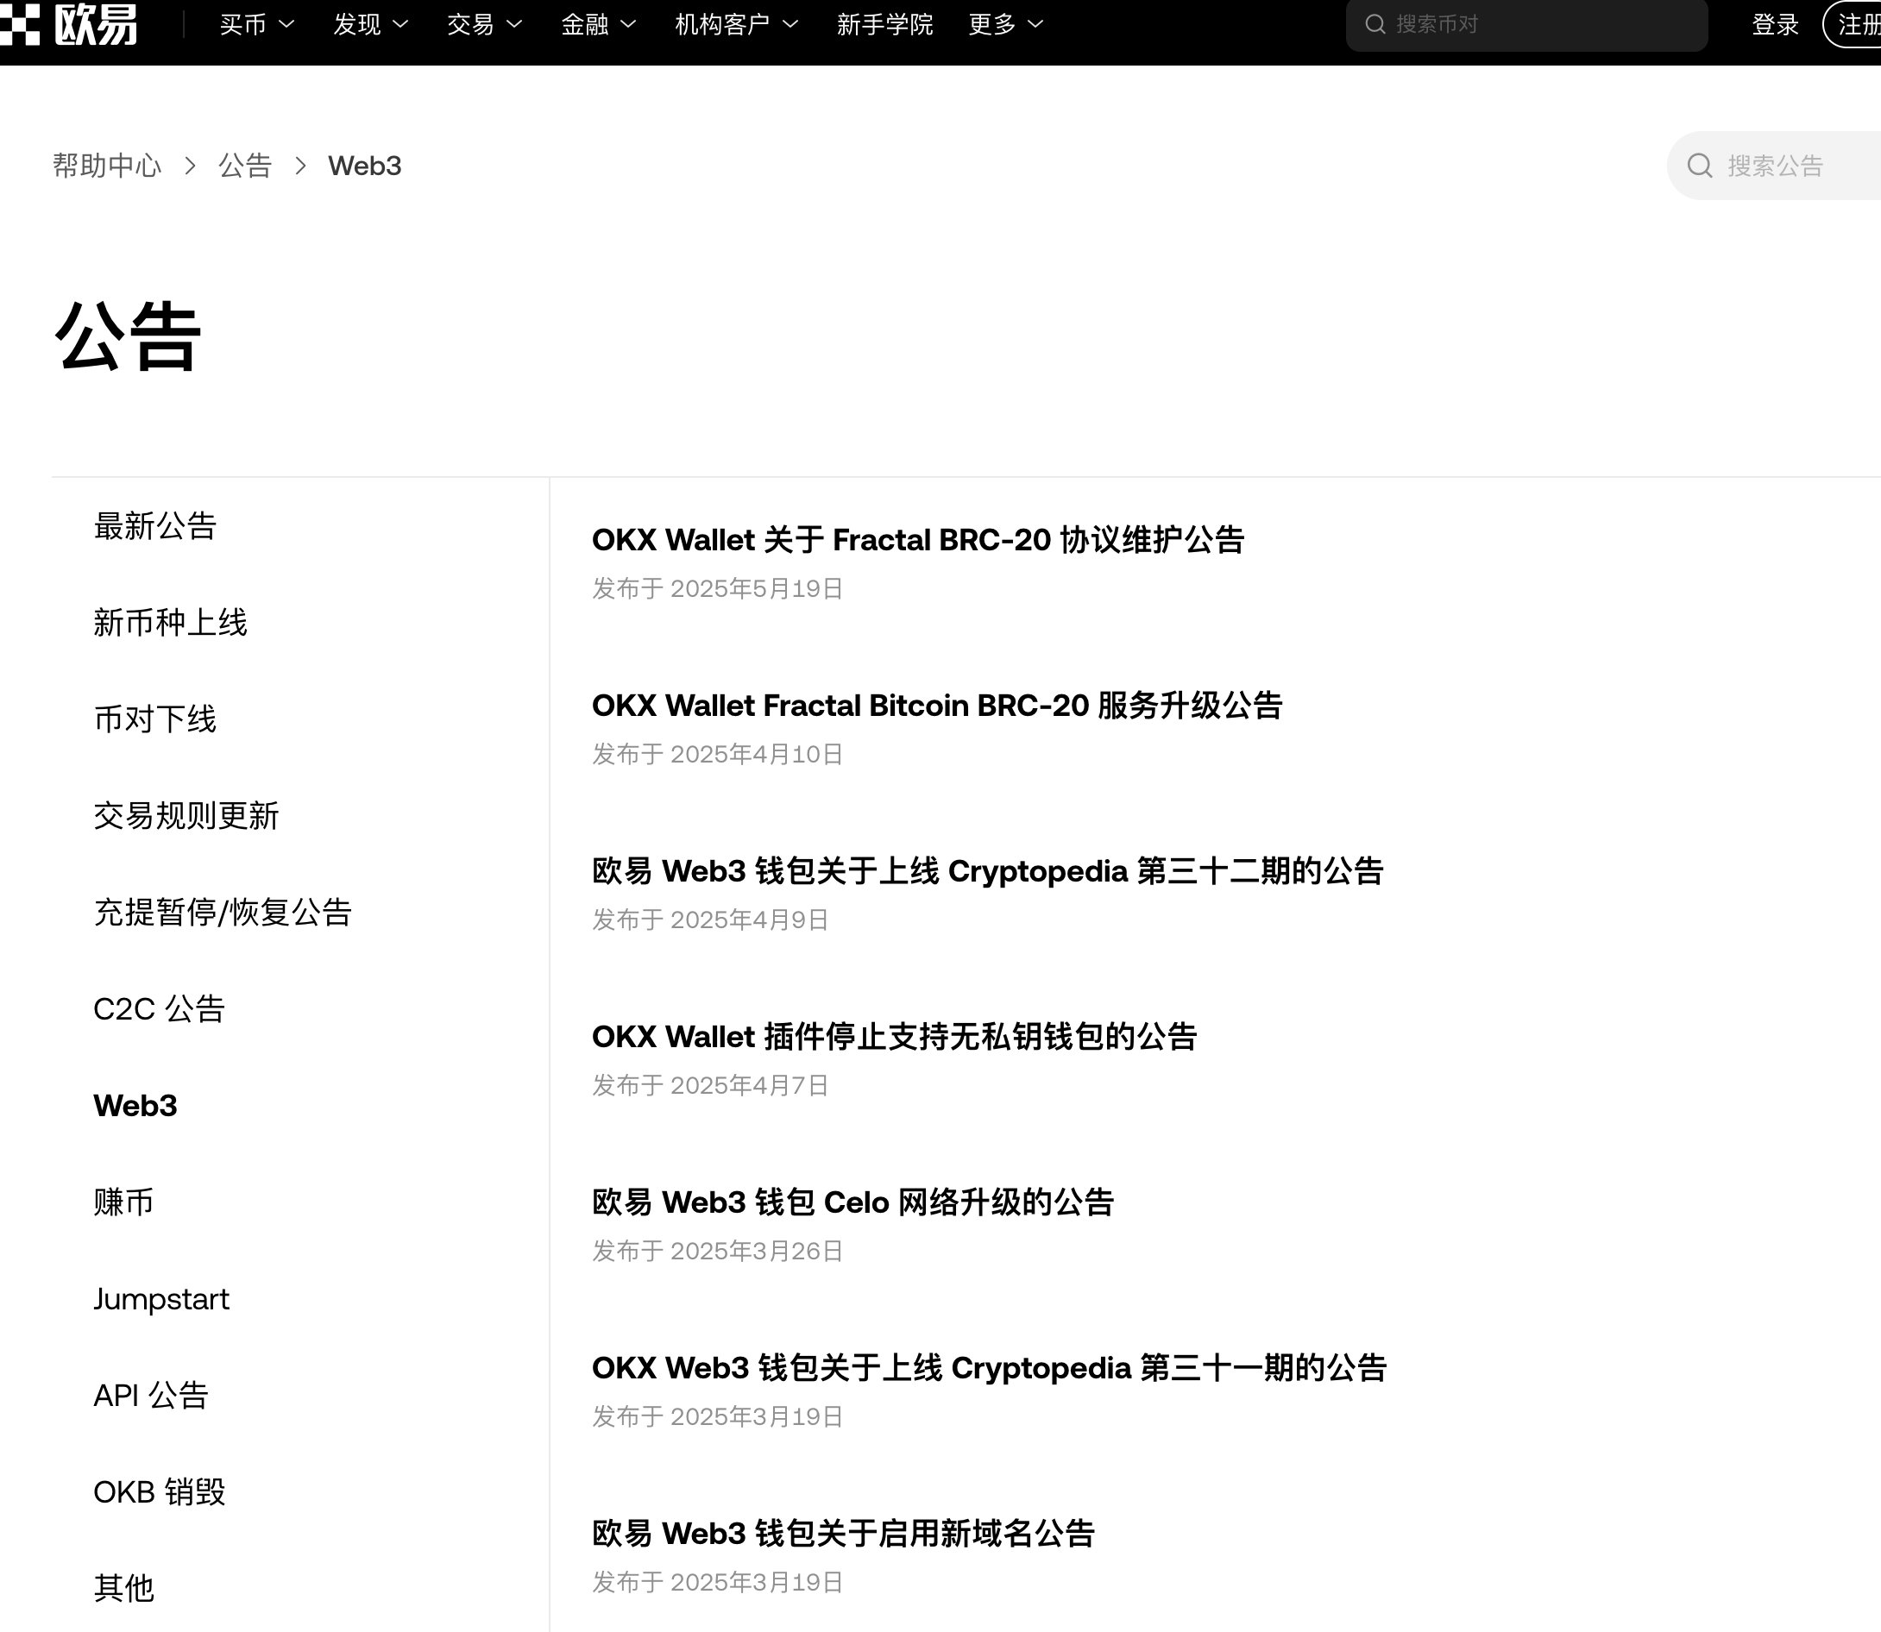Select C2C 公告 in sidebar
The image size is (1881, 1632).
[159, 1009]
